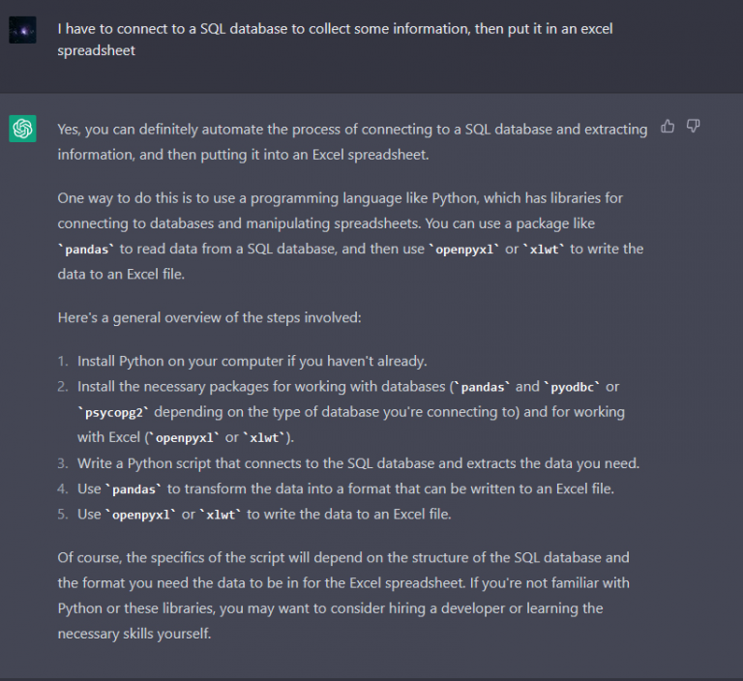The height and width of the screenshot is (681, 743).
Task: Click list step 1 "Install Python on your computer"
Action: tap(252, 361)
